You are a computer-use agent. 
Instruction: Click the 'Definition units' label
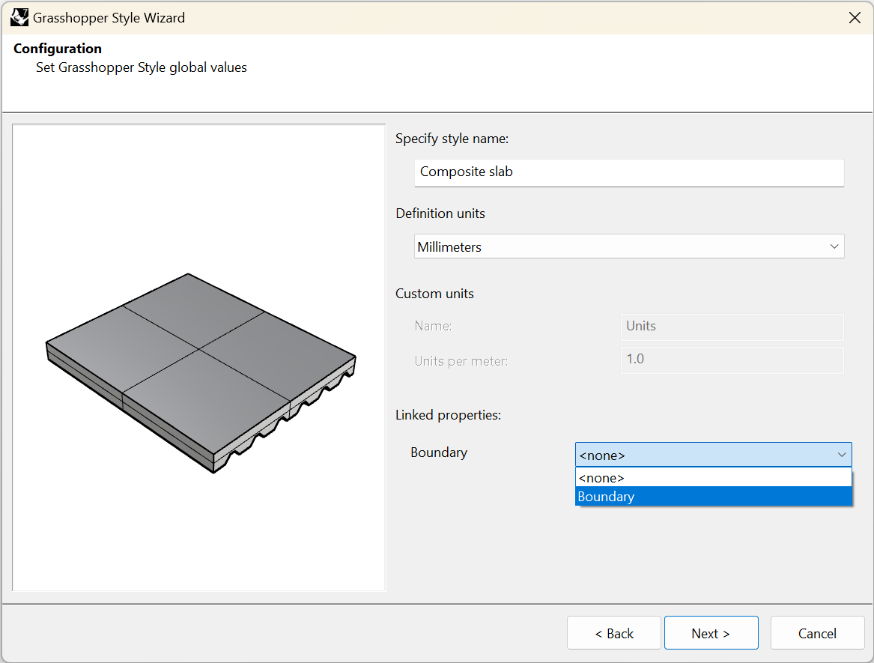click(440, 214)
